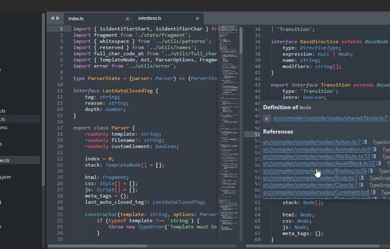Open reference link nodes/Action.ts:7
Screen dimensions: 390x249
pos(312,142)
